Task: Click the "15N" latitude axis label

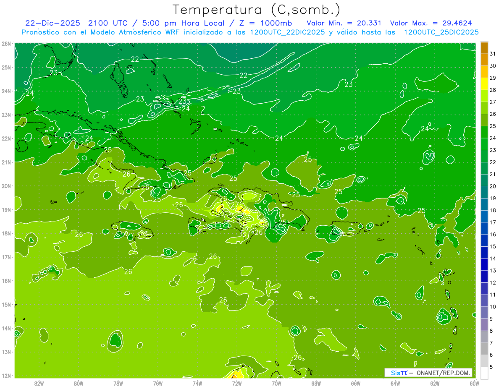Action: 6,304
